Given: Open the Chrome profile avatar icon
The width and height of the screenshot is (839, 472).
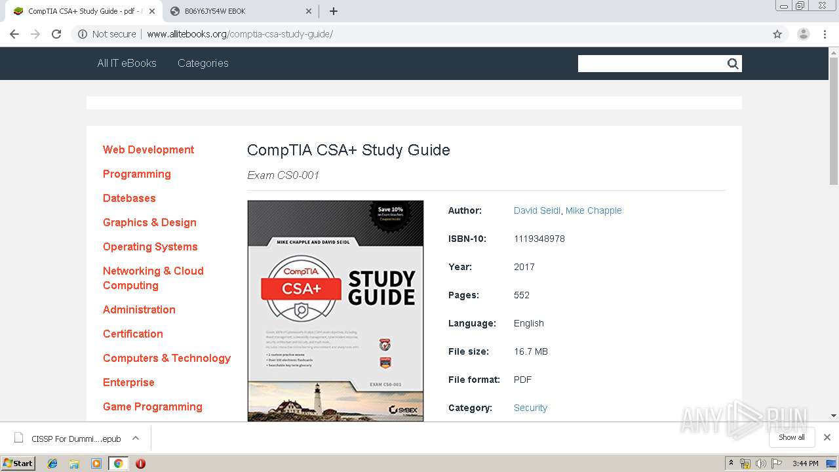Looking at the screenshot, I should [804, 34].
